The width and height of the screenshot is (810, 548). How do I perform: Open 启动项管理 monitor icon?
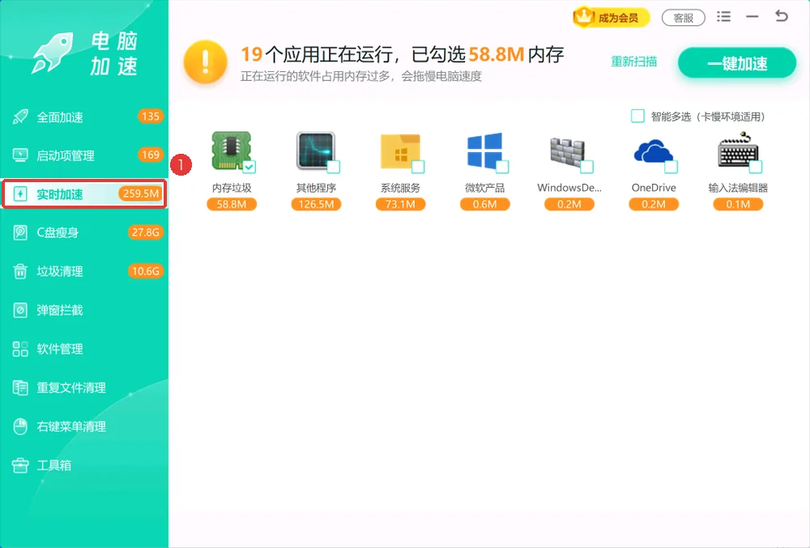pos(20,155)
